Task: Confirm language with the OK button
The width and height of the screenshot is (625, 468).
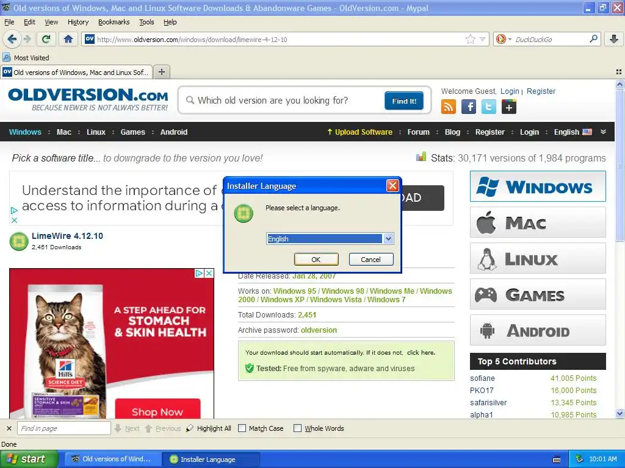Action: point(316,259)
